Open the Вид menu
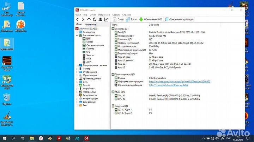Viewport: 254px width, 142px height. click(x=85, y=15)
